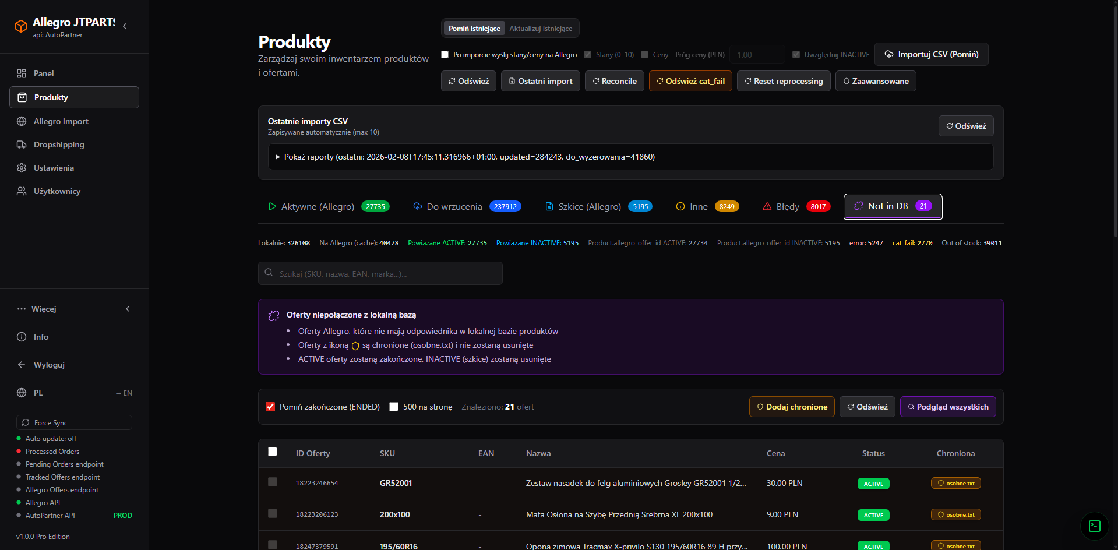The width and height of the screenshot is (1118, 550).
Task: Open Dropshipping truck icon in sidebar
Action: coord(22,144)
